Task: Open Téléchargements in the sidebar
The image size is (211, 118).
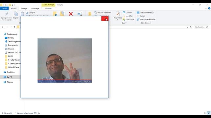Action: (x=13, y=42)
